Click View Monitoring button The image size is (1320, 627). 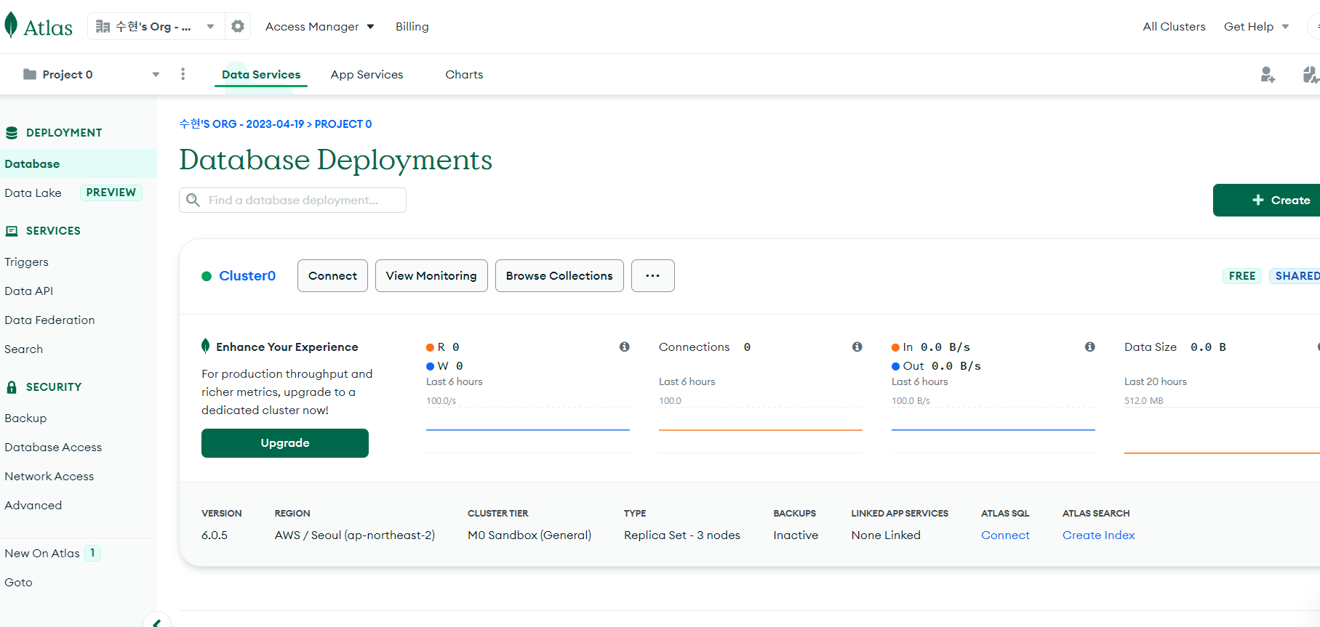click(431, 276)
